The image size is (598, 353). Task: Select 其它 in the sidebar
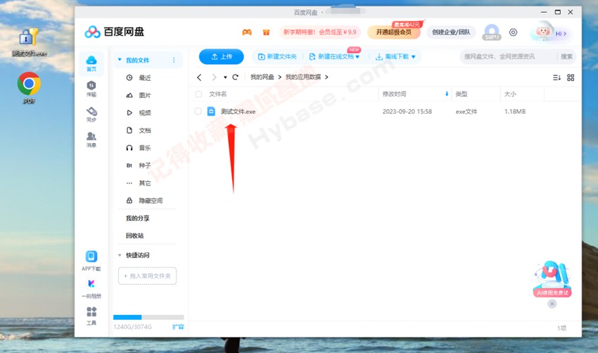145,183
